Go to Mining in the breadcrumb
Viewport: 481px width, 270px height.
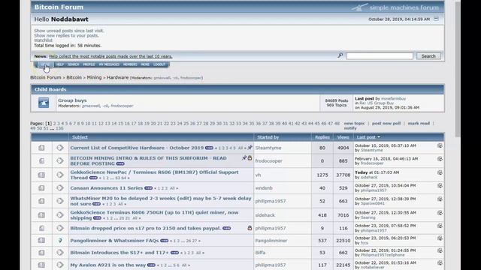94,77
